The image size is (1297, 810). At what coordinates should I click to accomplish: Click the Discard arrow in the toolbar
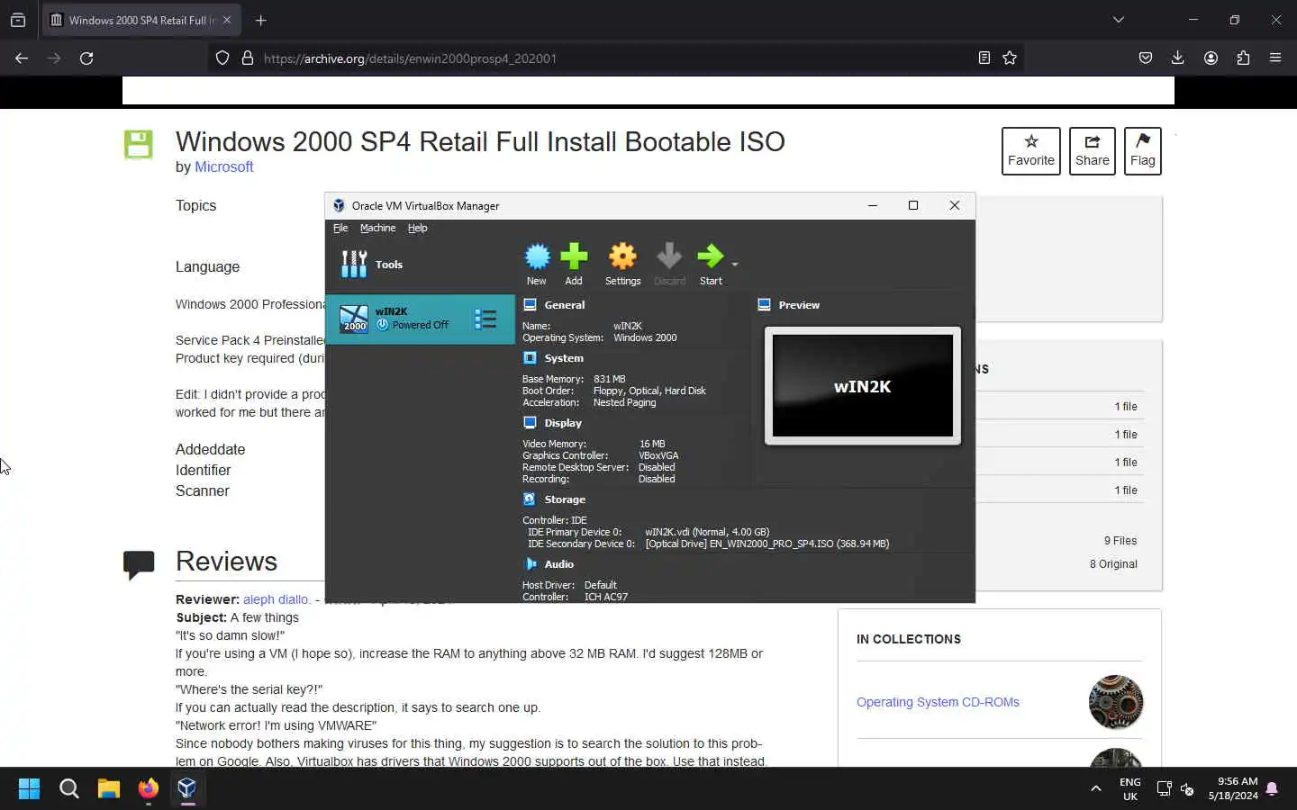click(x=669, y=264)
